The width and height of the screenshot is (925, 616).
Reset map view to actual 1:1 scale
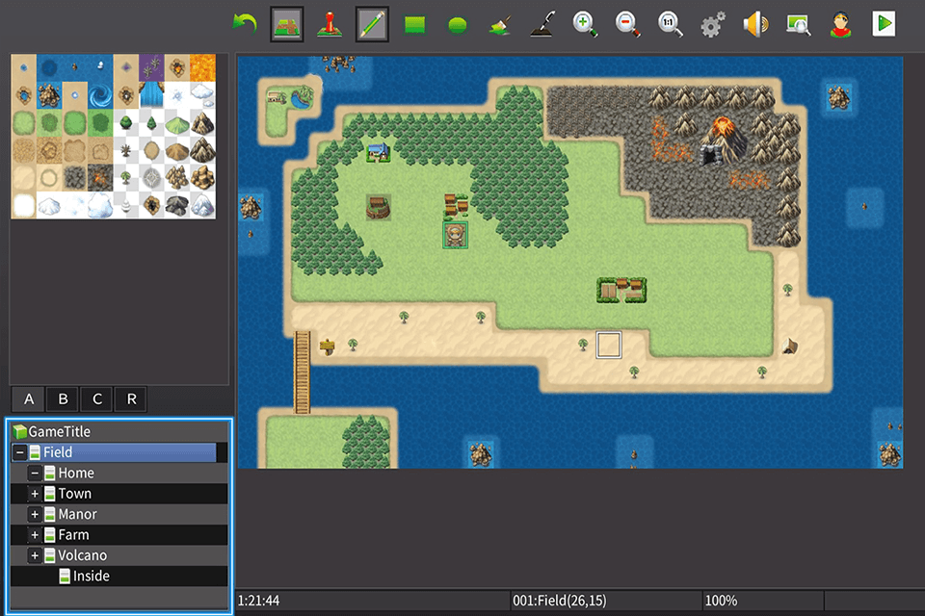click(670, 23)
